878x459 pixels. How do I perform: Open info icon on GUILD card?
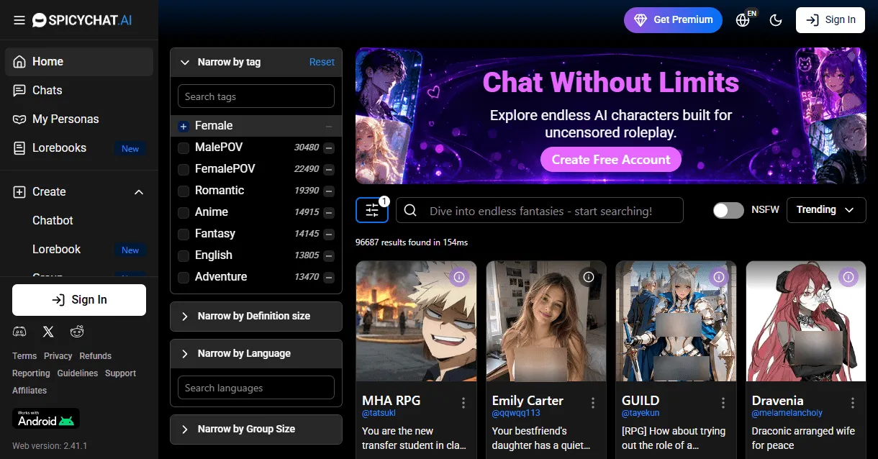(x=719, y=277)
